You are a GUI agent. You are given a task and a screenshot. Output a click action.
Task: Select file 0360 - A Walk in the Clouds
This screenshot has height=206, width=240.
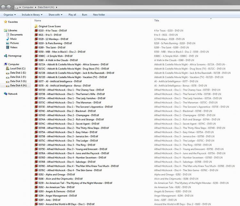[x=58, y=60]
